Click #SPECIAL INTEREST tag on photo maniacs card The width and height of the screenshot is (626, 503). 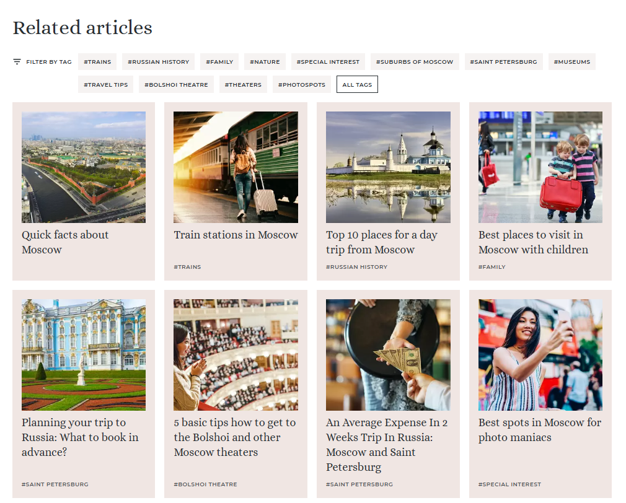[509, 484]
